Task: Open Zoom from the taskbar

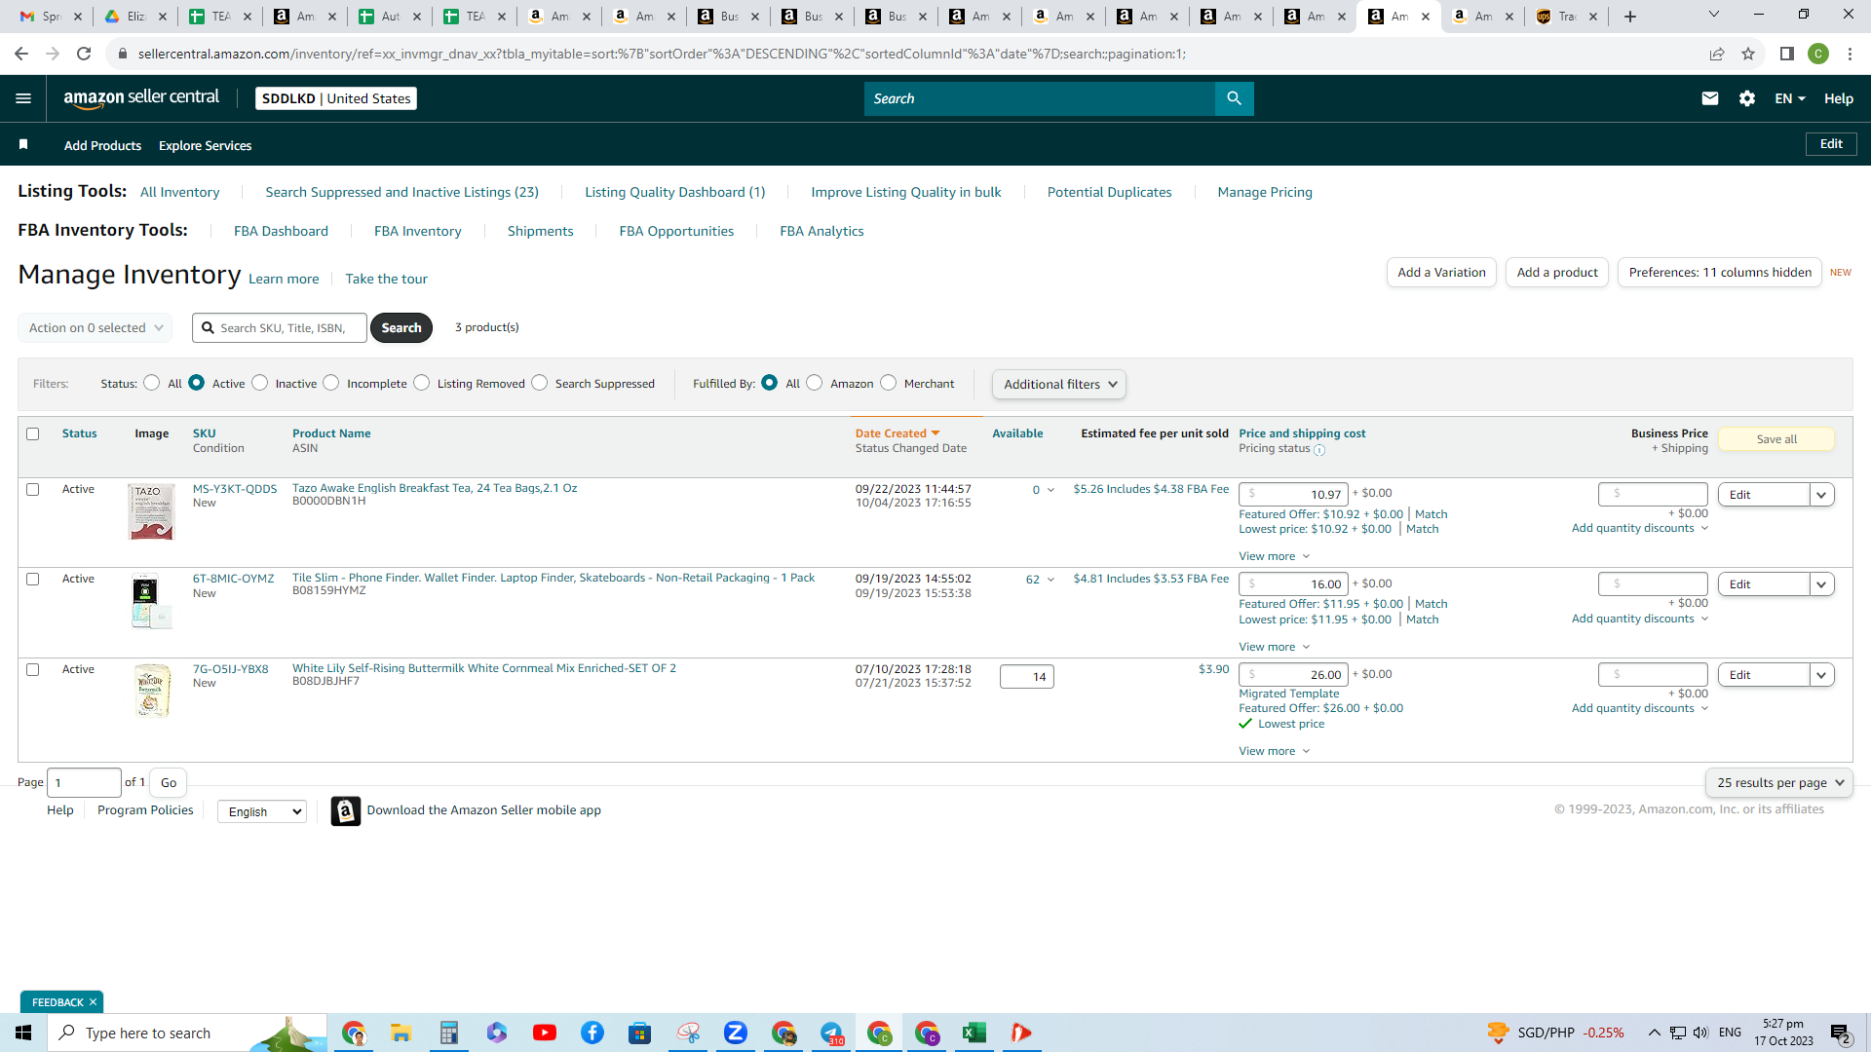Action: (x=736, y=1033)
